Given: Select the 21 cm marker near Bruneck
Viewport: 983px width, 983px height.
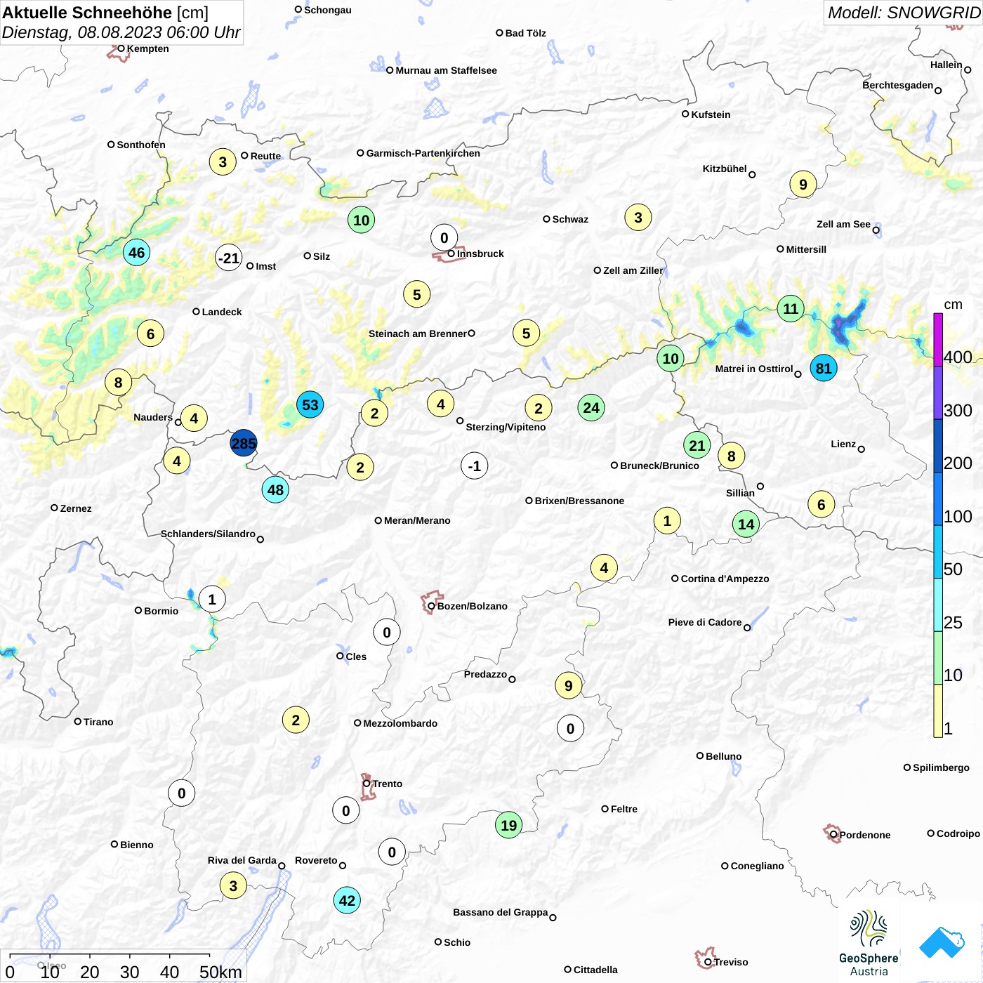Looking at the screenshot, I should click(697, 444).
